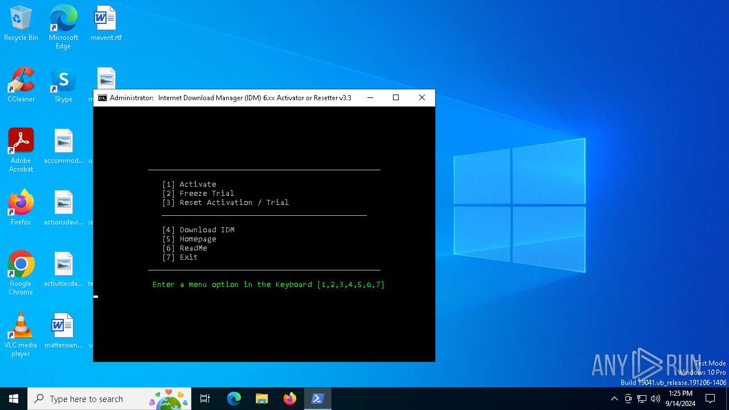Switch to PowerShell taskbar item

[x=318, y=399]
